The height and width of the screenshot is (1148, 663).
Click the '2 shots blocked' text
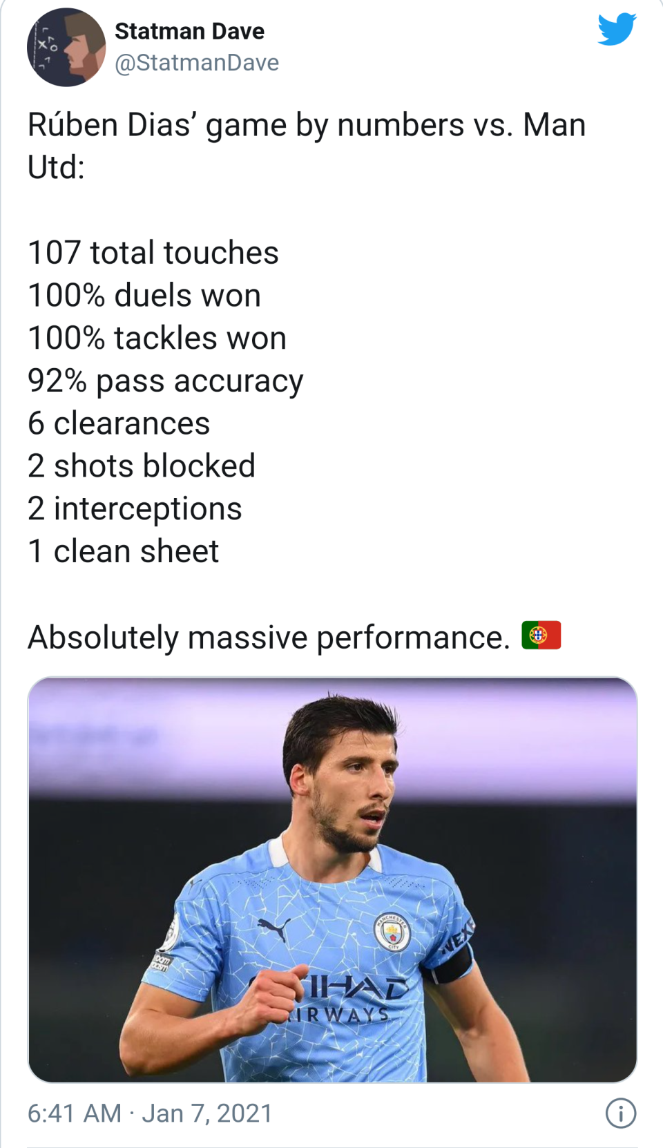141,466
